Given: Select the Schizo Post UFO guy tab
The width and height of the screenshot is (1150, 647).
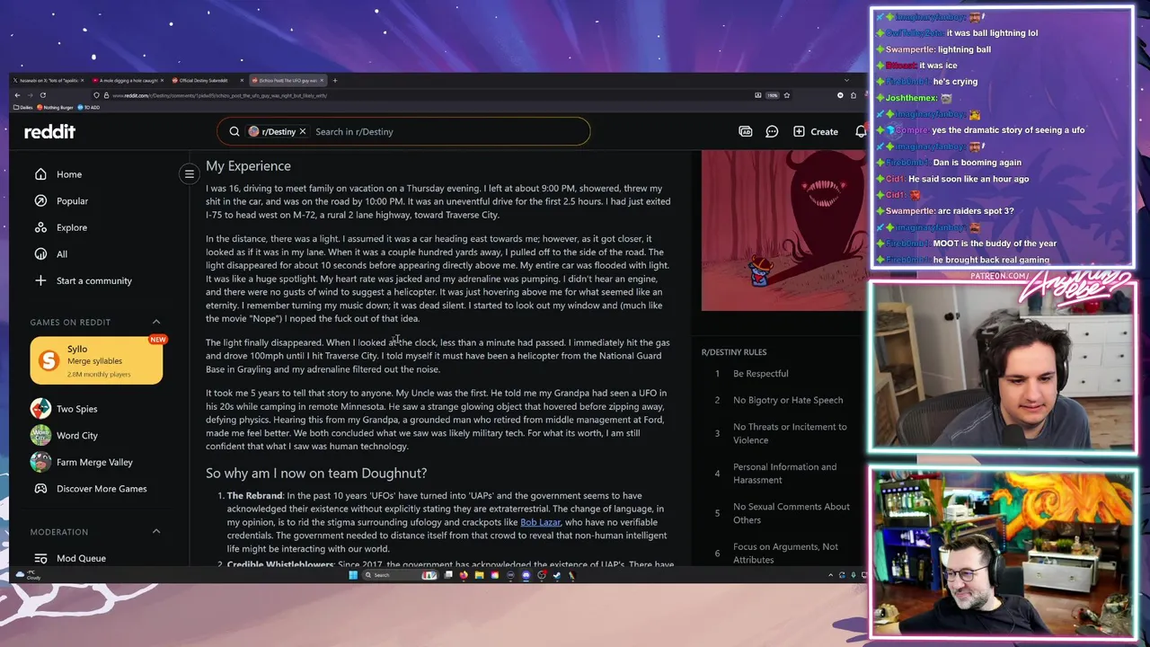Looking at the screenshot, I should coord(287,80).
